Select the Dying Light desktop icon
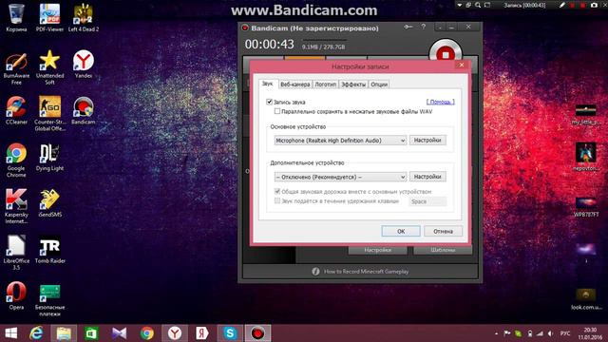This screenshot has height=342, width=608. 49,157
